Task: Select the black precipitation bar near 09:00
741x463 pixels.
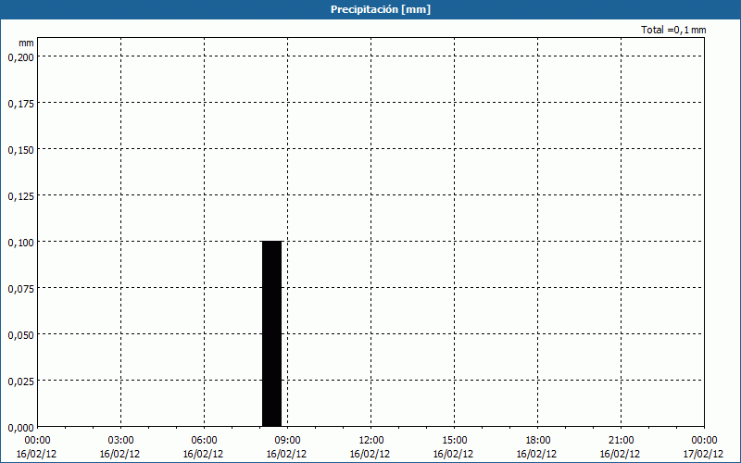Action: click(271, 334)
